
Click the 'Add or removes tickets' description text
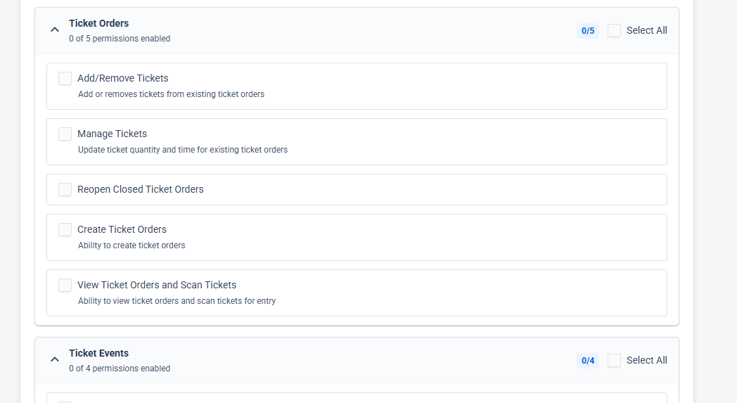pos(171,94)
